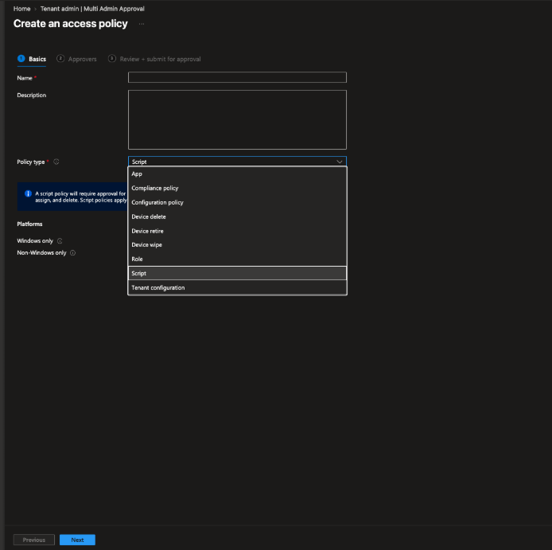The height and width of the screenshot is (550, 552).
Task: Click the Non-Windows only info icon
Action: point(73,252)
